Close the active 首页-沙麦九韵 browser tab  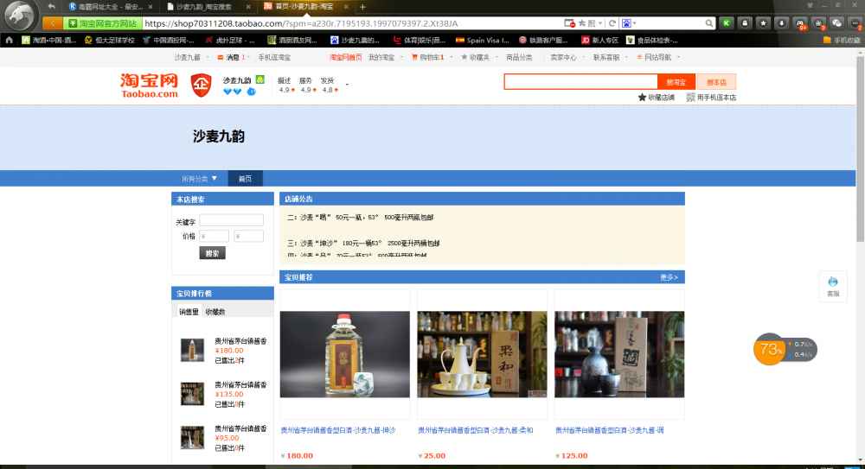point(346,7)
